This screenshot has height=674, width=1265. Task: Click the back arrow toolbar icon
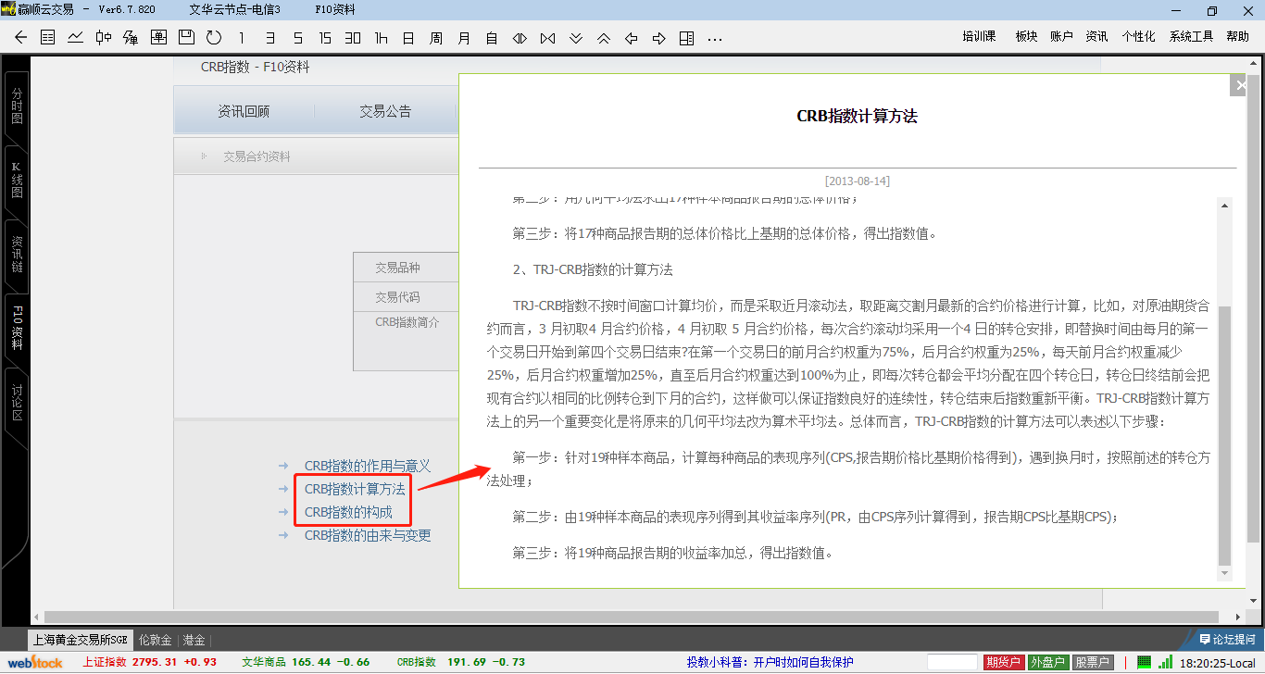coord(20,38)
